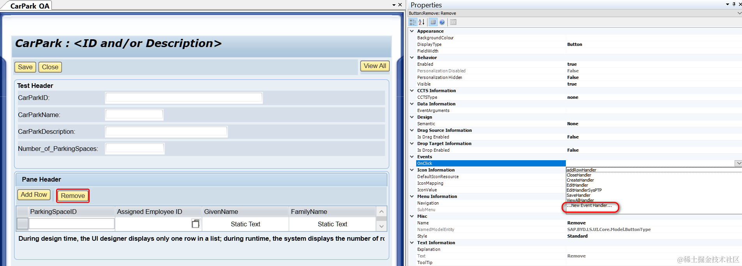742x266 pixels.
Task: Select the BackgroundColour property row
Action: click(x=579, y=38)
